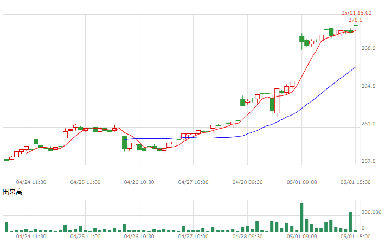Click 05/01 15:00 label under the volume chart
Screen dimensions: 385x242
point(356,237)
